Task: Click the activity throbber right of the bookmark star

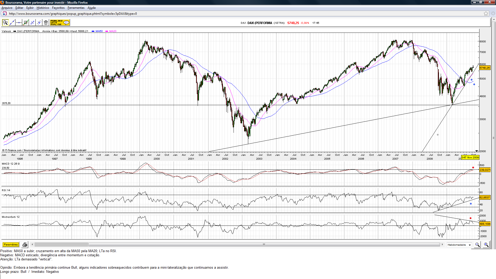Action: coord(493,14)
